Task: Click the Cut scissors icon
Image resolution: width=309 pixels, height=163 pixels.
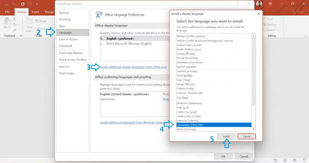Action: [14, 18]
